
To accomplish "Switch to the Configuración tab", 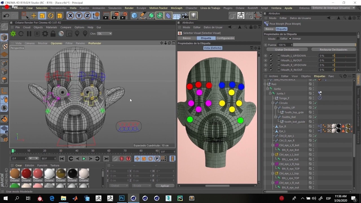I will click(x=225, y=38).
